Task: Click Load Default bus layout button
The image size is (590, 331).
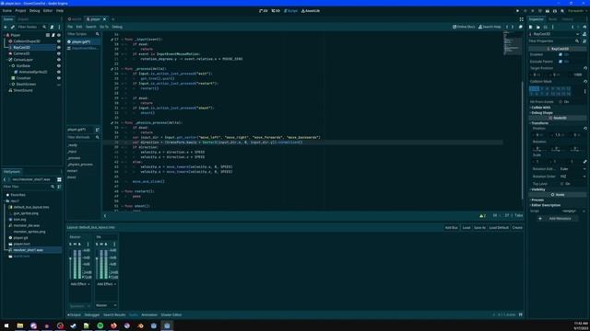Action: (x=499, y=228)
